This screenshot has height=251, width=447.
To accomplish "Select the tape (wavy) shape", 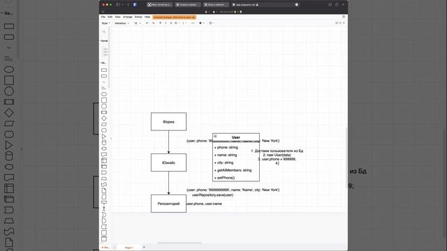I will pyautogui.click(x=104, y=184).
